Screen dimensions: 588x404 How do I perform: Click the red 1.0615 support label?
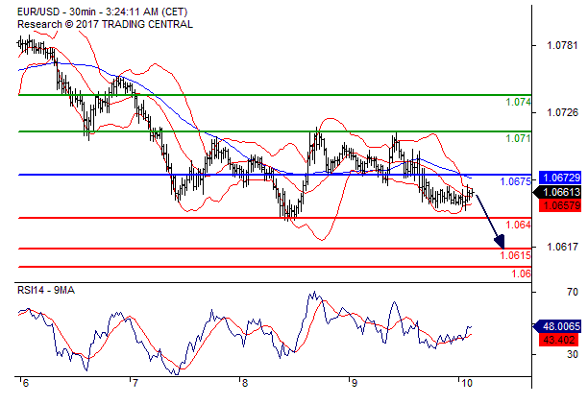click(x=516, y=255)
